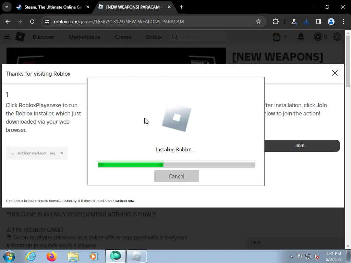Open the Action Center flag icon
Image resolution: width=351 pixels, height=263 pixels.
point(300,256)
